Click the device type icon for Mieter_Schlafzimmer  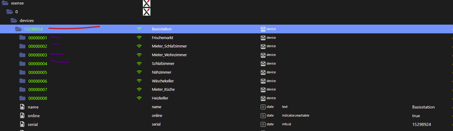pos(263,46)
